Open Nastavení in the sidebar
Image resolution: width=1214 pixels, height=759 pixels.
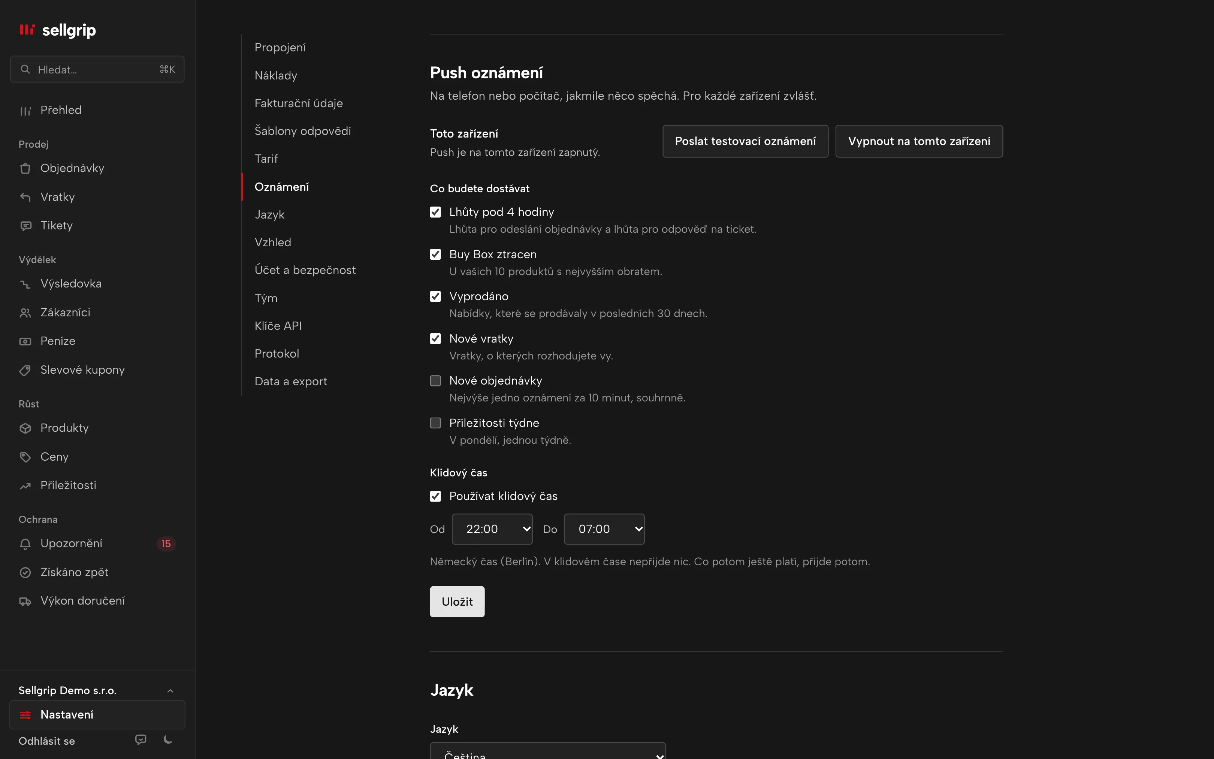[x=97, y=715]
